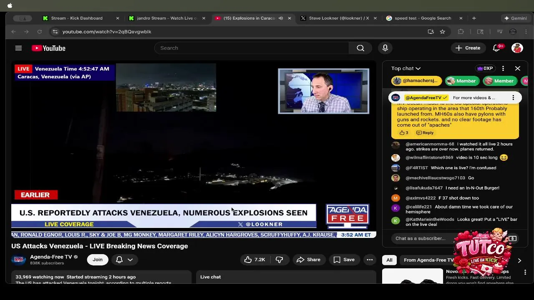Open more actions ellipsis under video

click(x=370, y=260)
